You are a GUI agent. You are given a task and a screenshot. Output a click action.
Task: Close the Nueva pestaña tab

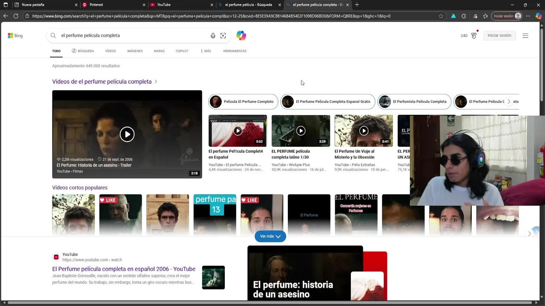pos(76,5)
